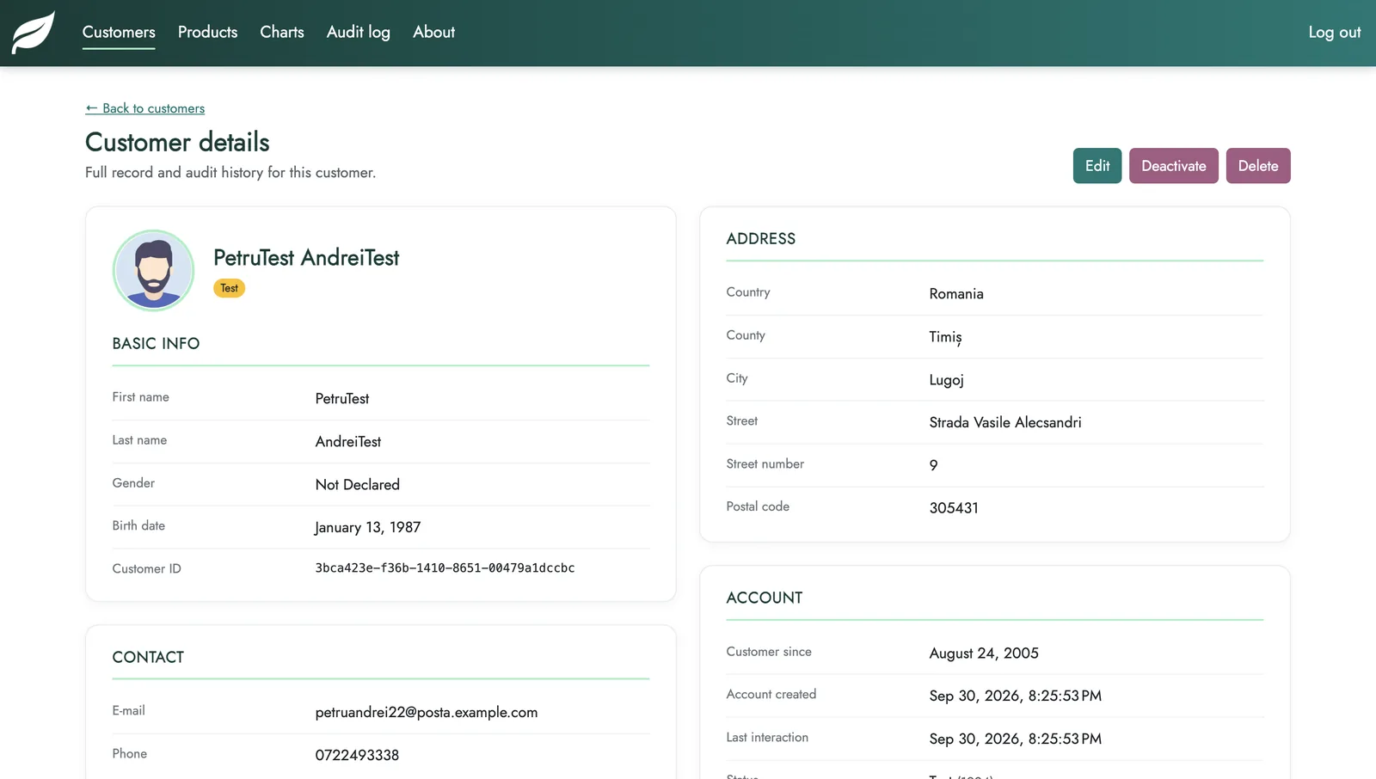Click the ADDRESS section heading
This screenshot has width=1376, height=779.
760,239
